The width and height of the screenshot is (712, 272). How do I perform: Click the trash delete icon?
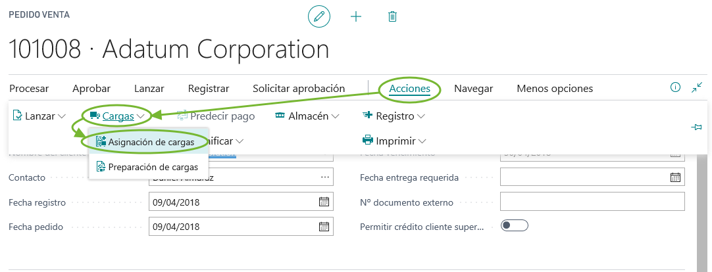[392, 17]
